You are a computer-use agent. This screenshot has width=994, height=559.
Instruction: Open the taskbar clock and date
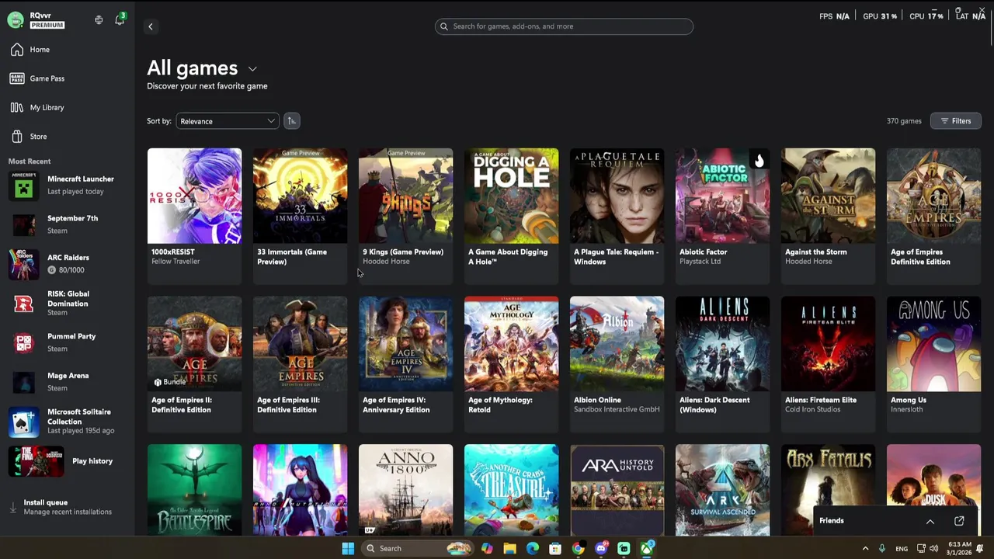[x=959, y=548]
